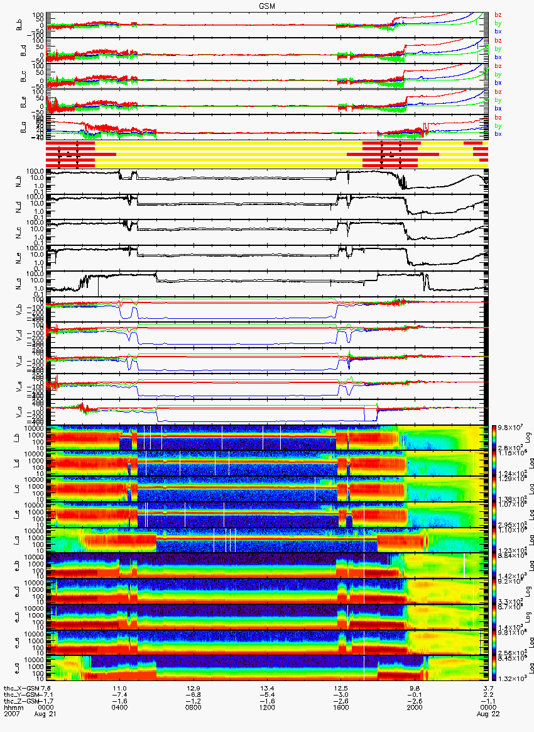Click the V_e velocity axis label
Screen dimensions: 534x732
point(19,385)
